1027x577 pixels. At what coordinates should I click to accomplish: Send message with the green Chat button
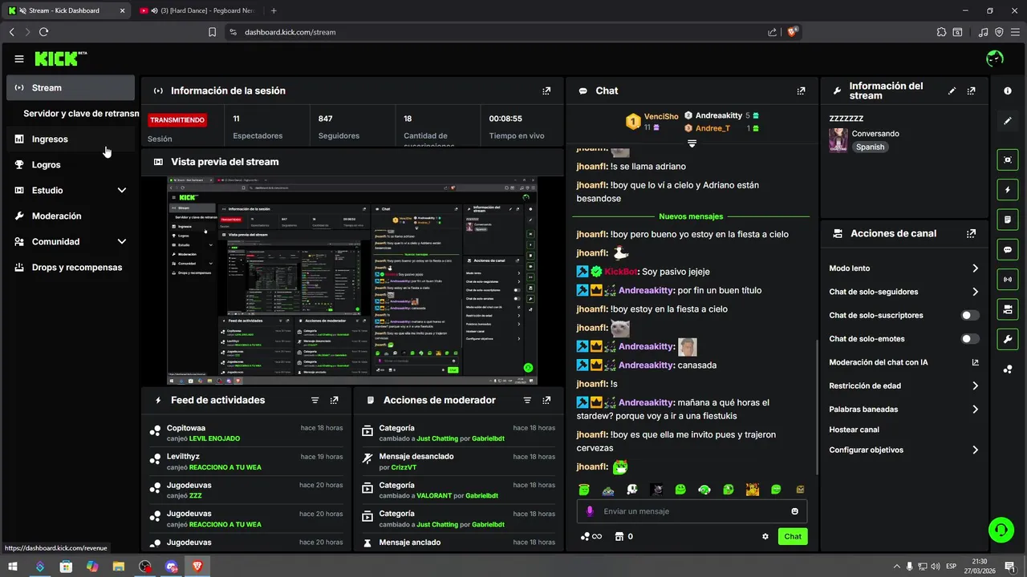[793, 537]
